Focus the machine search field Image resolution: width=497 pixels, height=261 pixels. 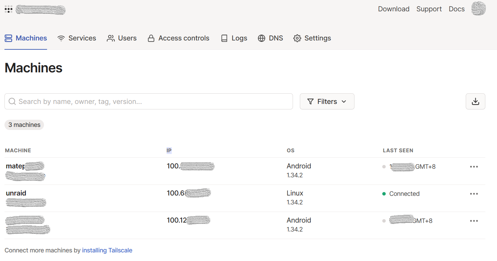tap(149, 102)
